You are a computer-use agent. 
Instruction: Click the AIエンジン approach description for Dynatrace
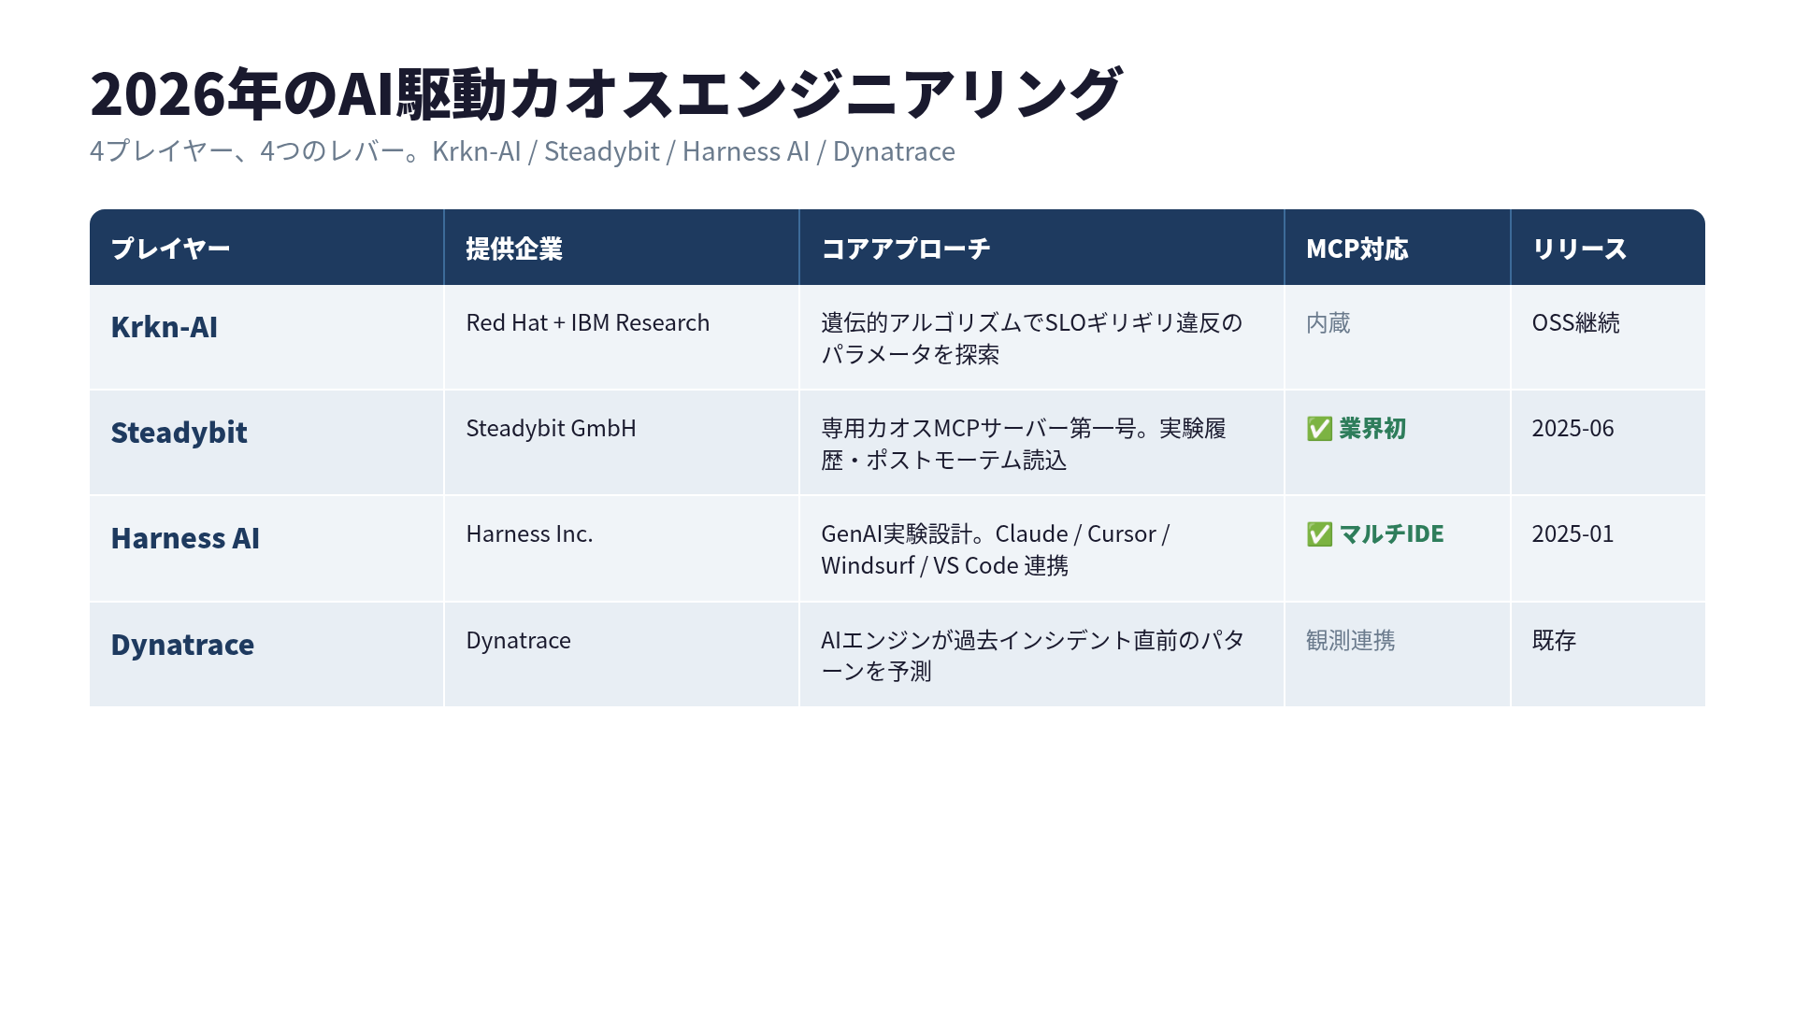[1033, 655]
